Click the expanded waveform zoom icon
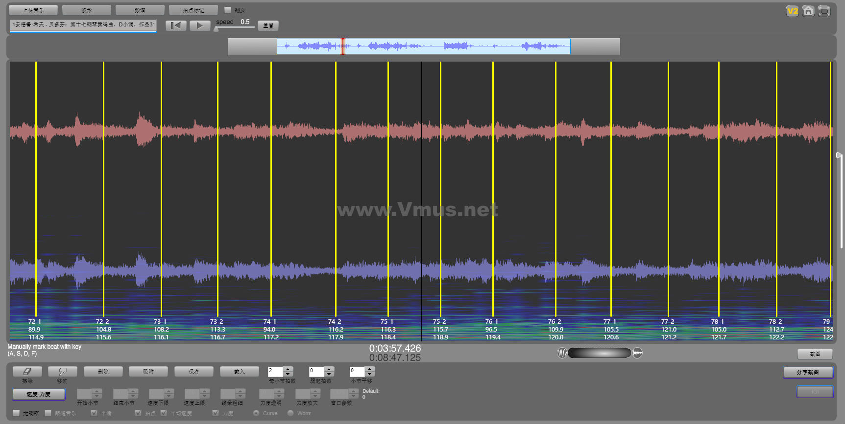This screenshot has height=424, width=845. point(637,353)
